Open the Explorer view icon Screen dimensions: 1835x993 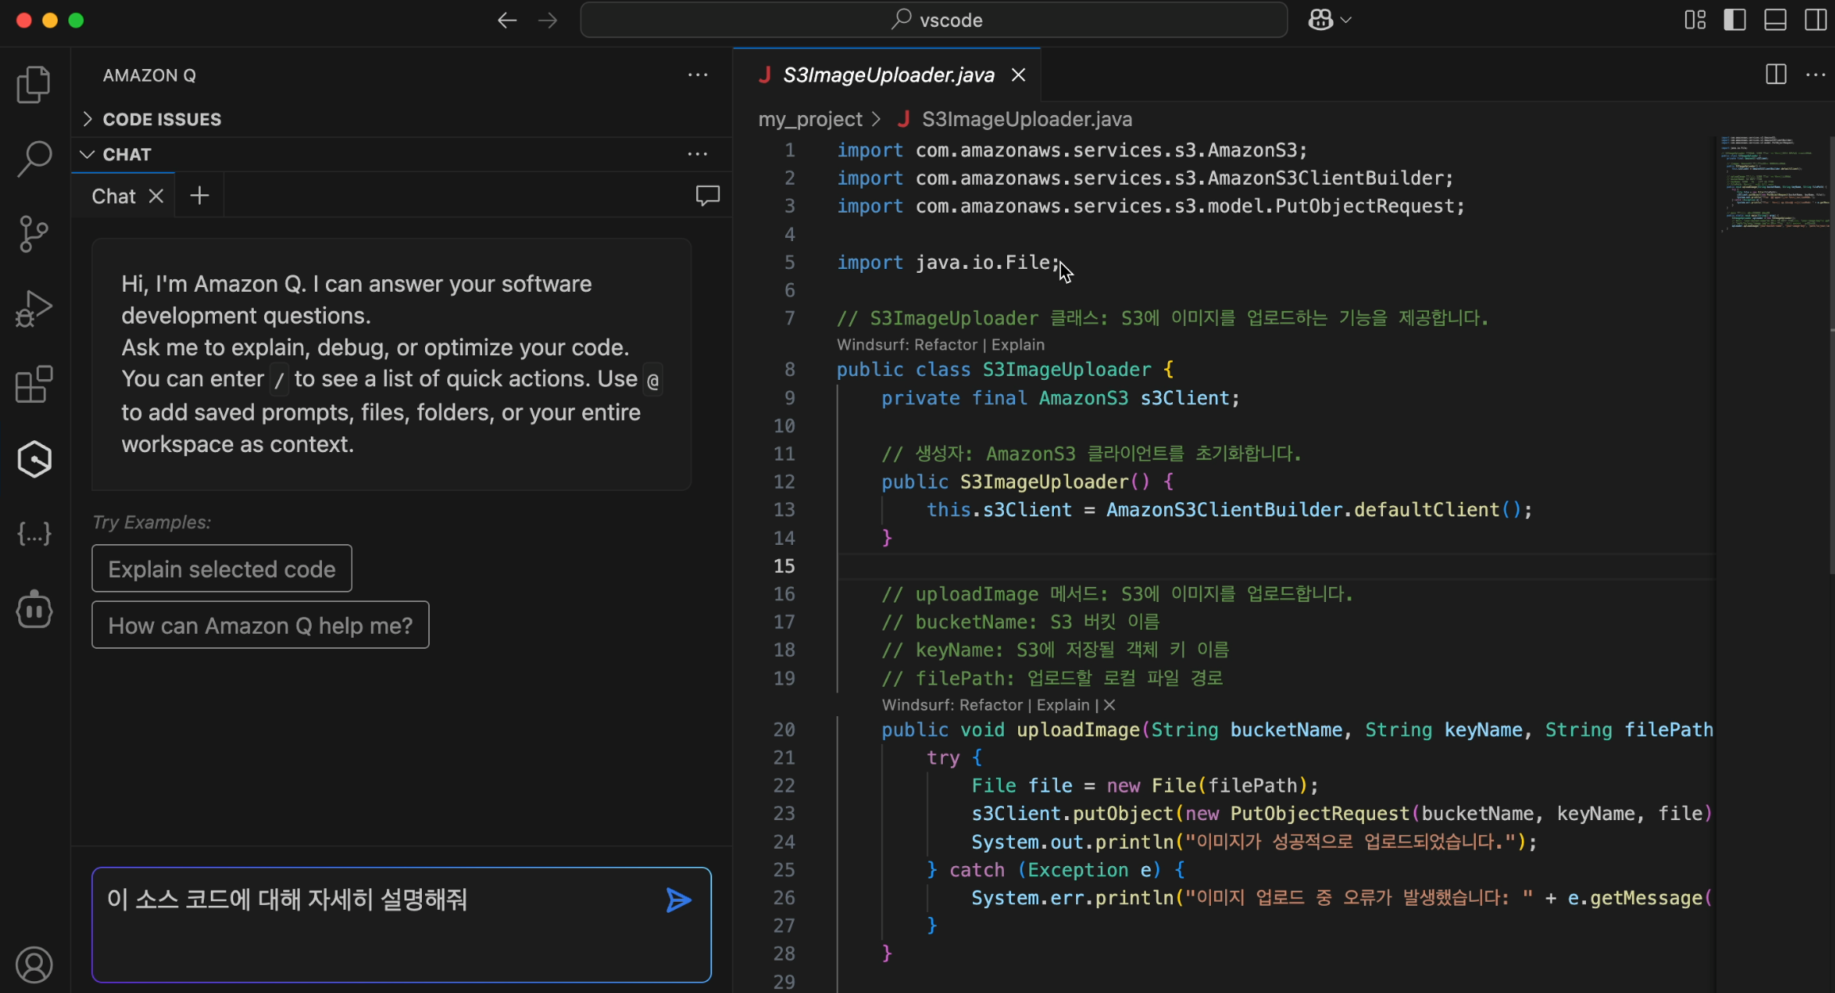point(33,84)
